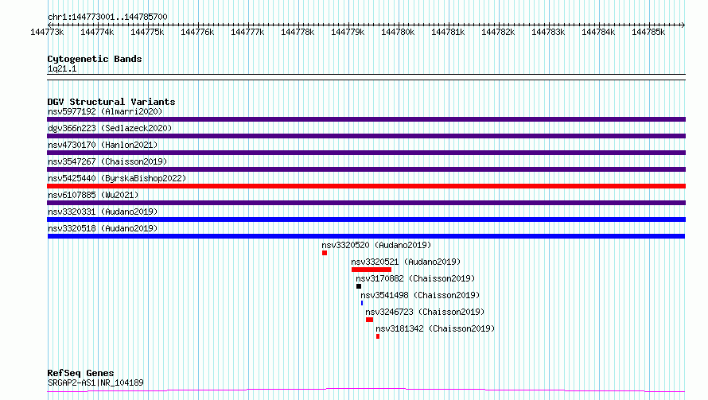Click ruler position 144776k
708x400 pixels.
[197, 32]
